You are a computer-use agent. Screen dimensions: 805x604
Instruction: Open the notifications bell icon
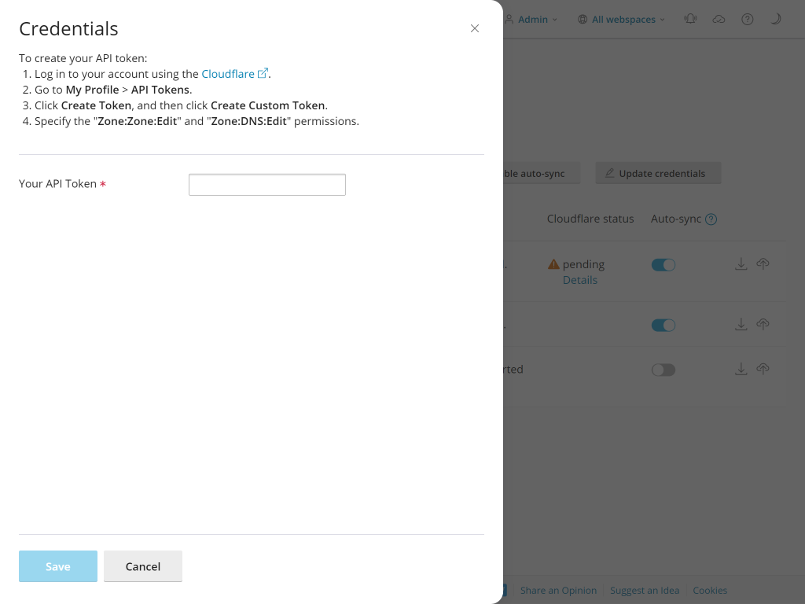coord(690,19)
